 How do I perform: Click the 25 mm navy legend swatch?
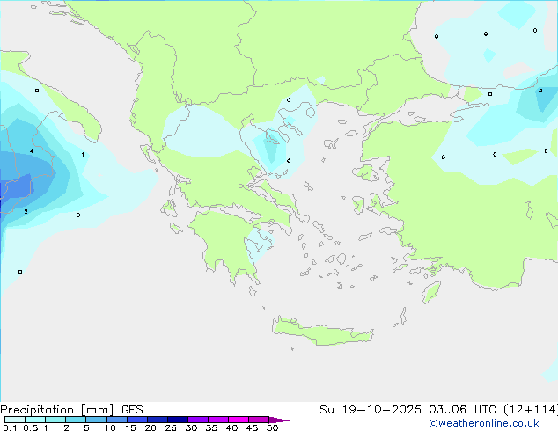178,420
